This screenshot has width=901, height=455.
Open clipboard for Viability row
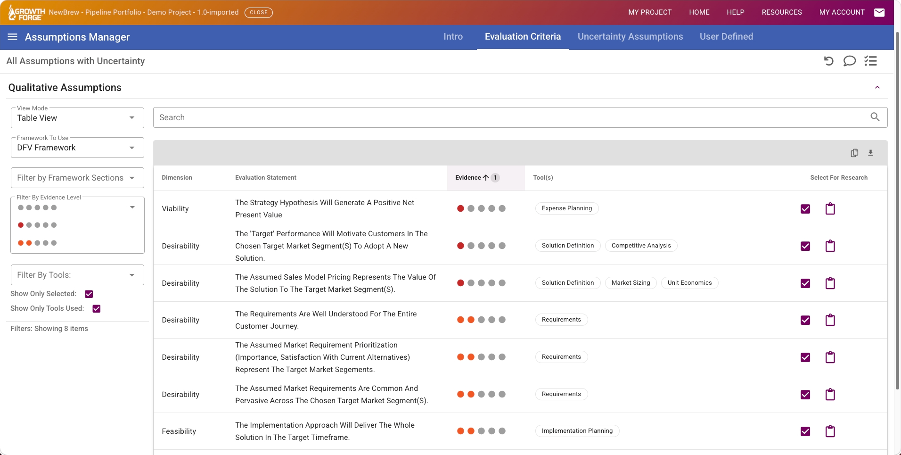[x=830, y=208]
